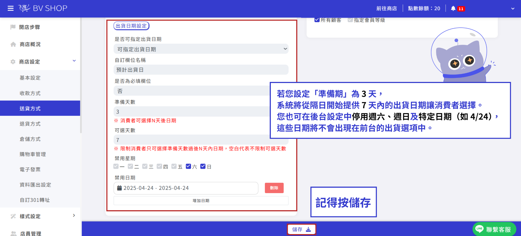521x236 pixels.
Task: Click the 禁用日期 date range field
Action: coord(186,188)
